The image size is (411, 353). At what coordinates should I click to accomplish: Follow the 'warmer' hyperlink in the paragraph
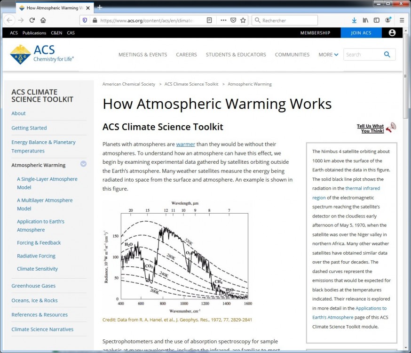[x=185, y=144]
